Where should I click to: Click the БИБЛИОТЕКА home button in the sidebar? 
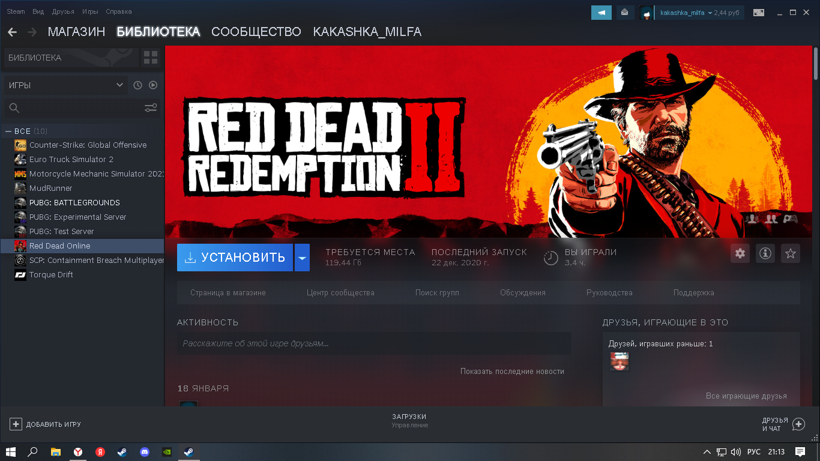click(71, 58)
